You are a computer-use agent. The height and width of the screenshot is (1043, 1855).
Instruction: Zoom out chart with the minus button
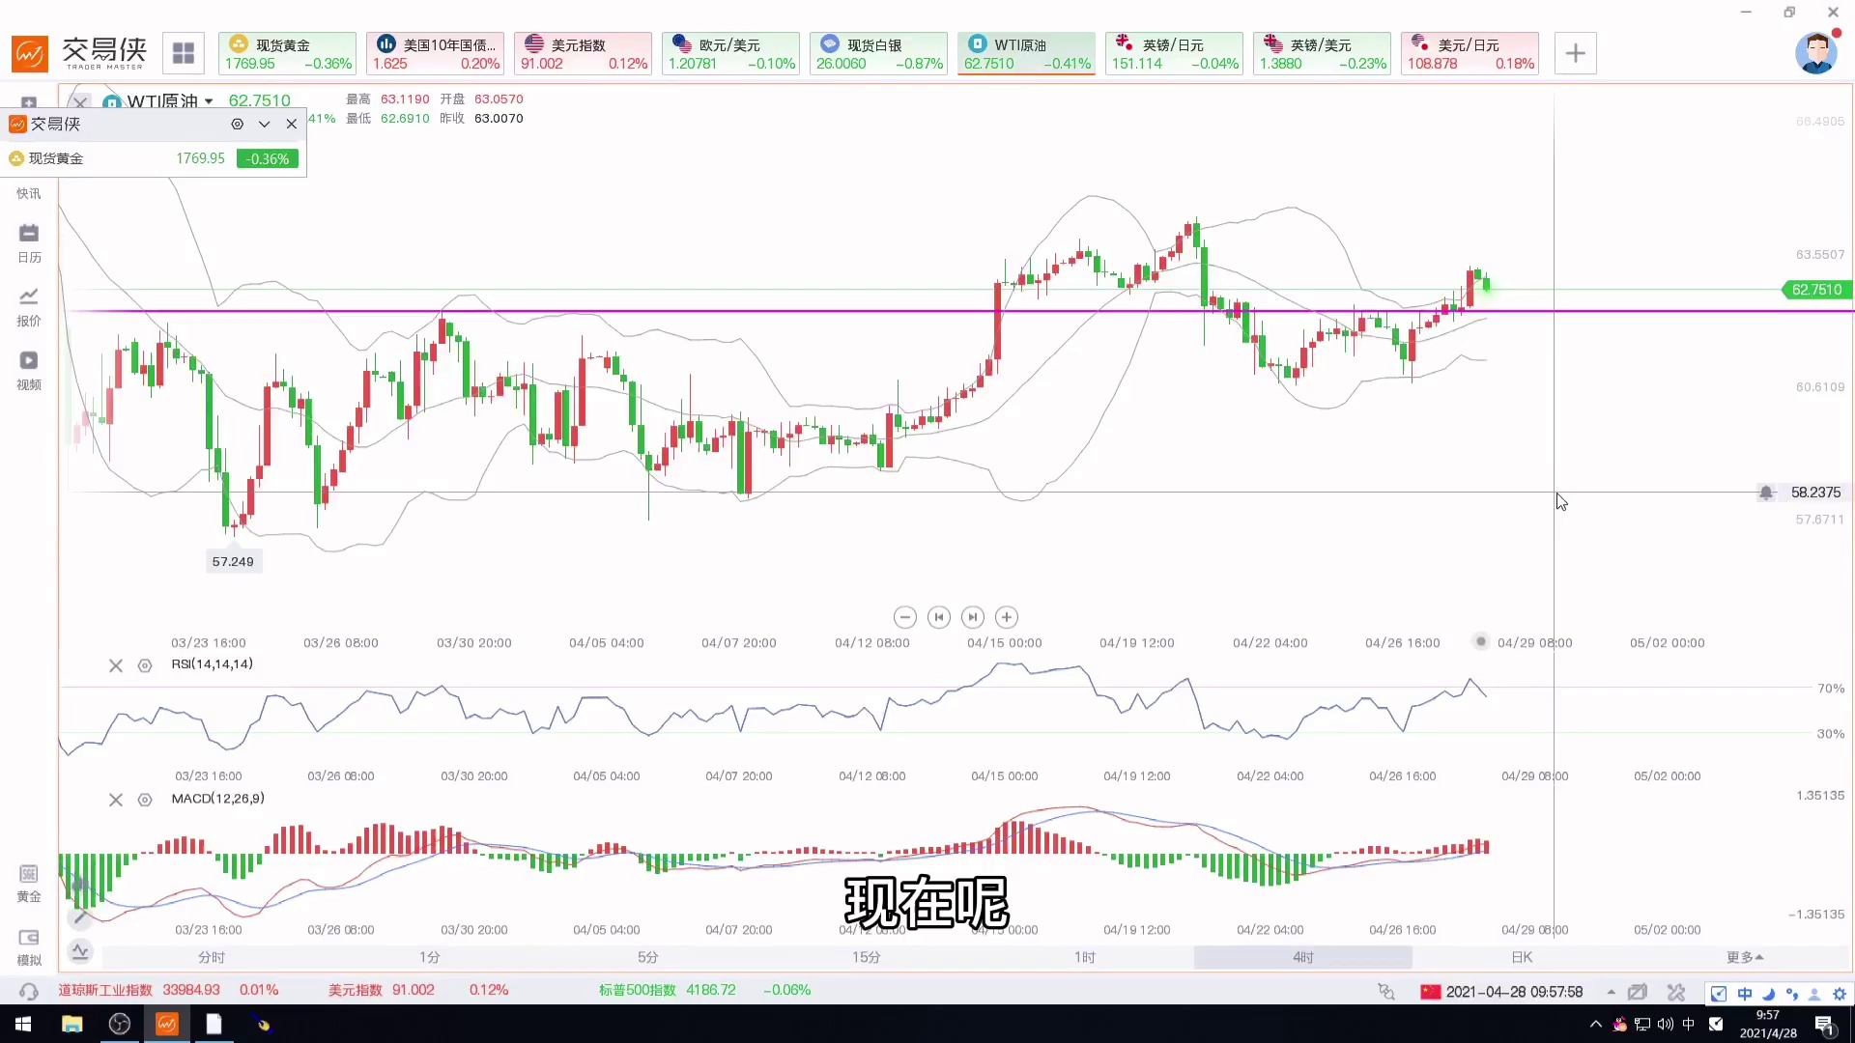[904, 617]
